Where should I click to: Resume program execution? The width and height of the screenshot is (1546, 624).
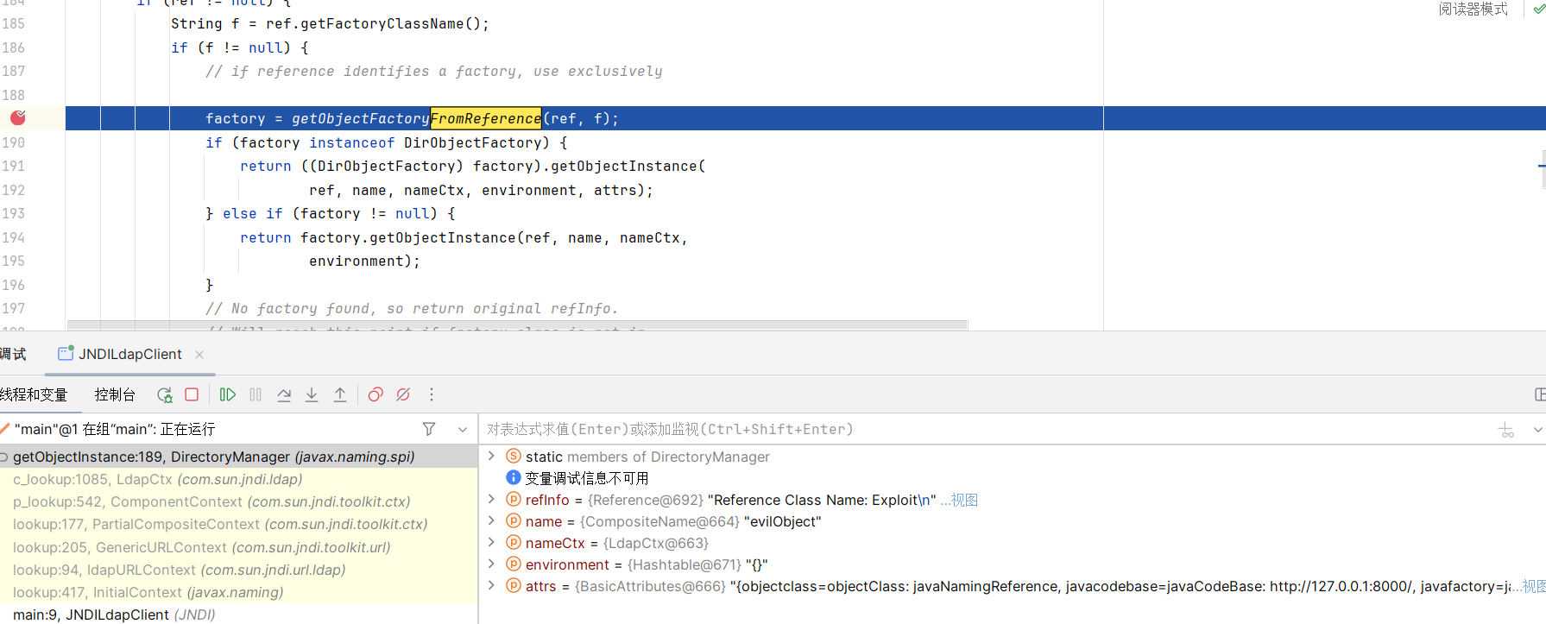click(x=228, y=394)
